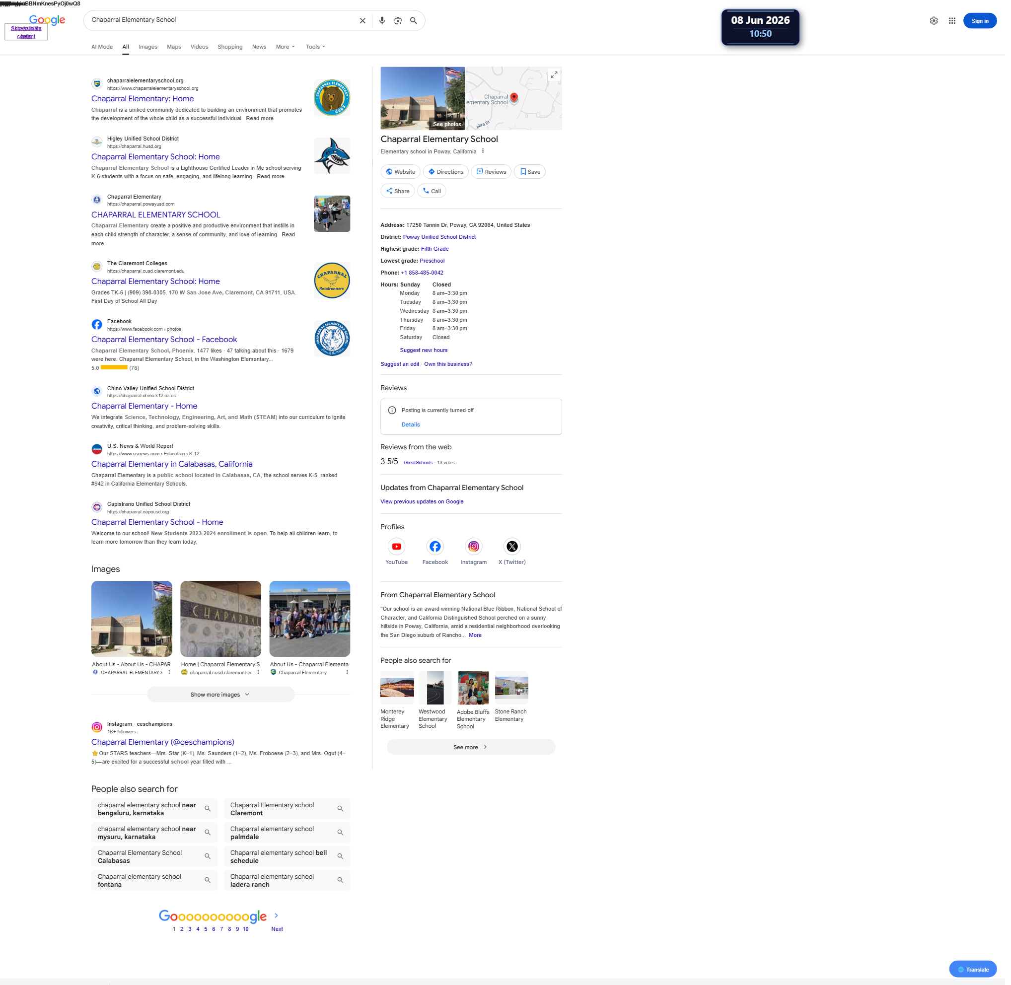Open the CHAPARRAL wall sign image thumbnail

pyautogui.click(x=221, y=619)
